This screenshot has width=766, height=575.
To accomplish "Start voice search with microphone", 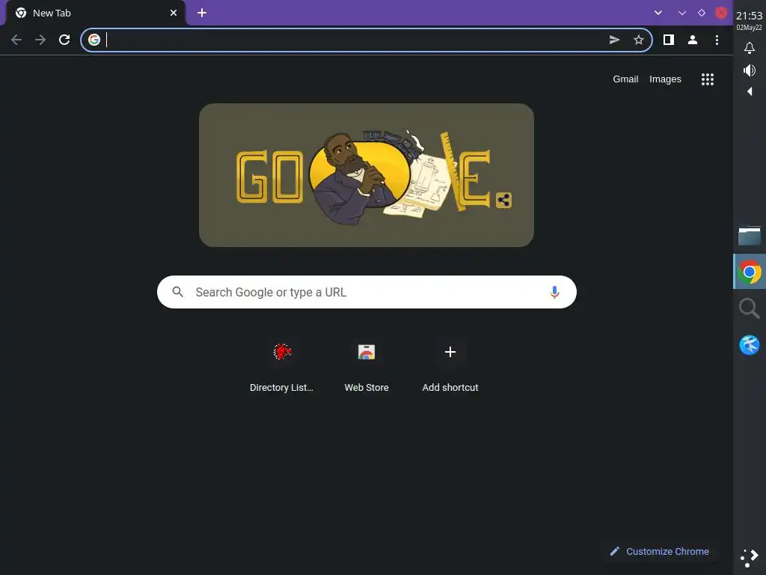I will tap(554, 292).
